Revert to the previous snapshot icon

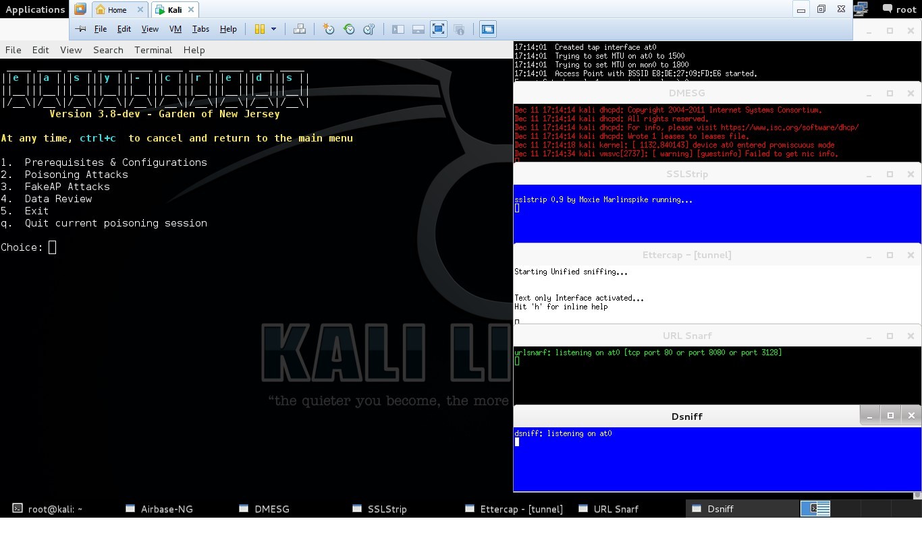point(349,29)
